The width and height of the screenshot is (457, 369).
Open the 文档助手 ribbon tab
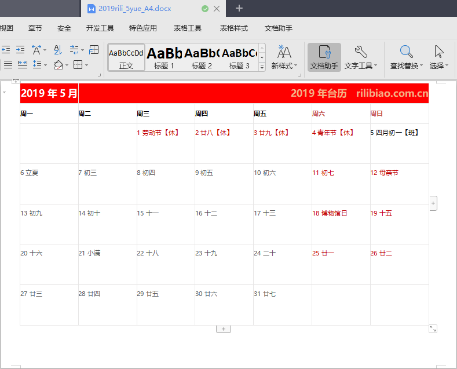(x=279, y=28)
